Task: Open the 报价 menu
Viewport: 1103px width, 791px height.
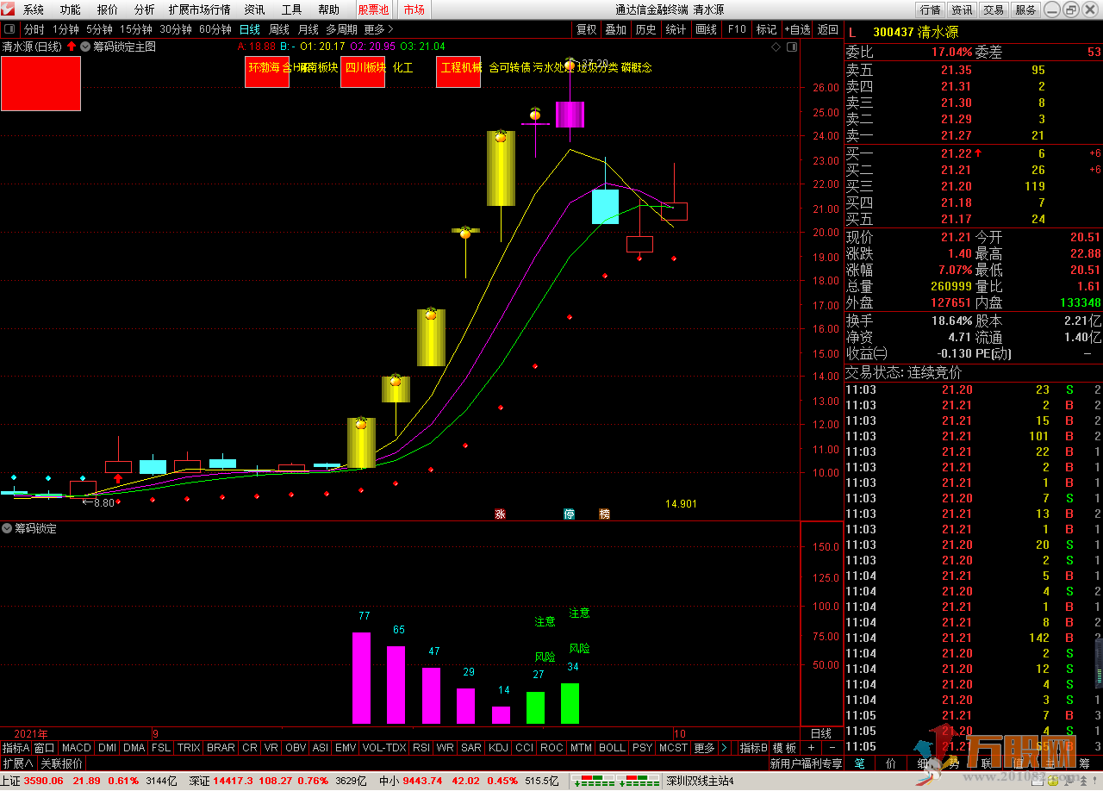Action: (108, 10)
